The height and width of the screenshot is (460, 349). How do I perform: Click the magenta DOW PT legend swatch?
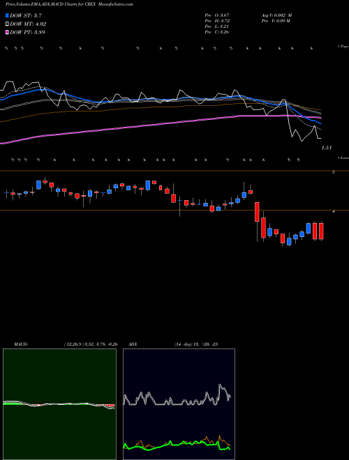tap(7, 32)
